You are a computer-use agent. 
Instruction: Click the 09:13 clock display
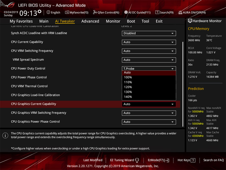(x=28, y=13)
